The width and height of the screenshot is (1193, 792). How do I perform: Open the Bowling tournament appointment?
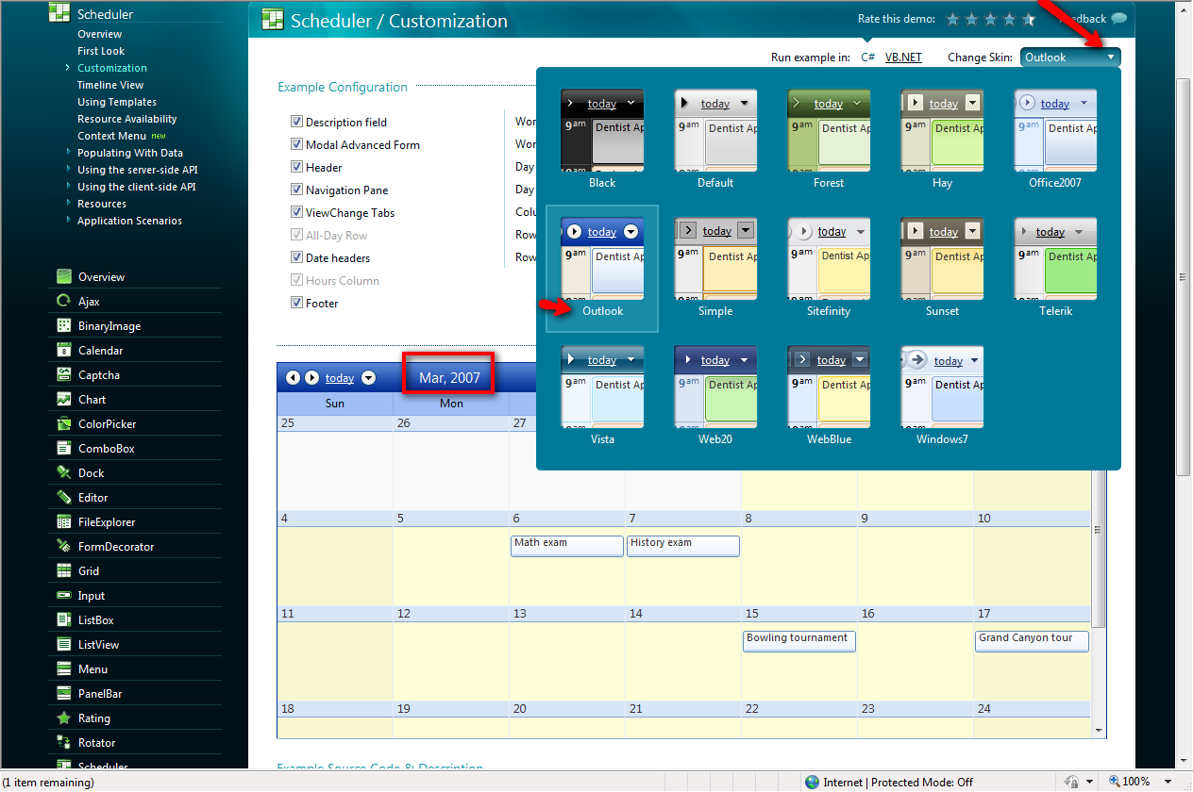click(799, 641)
